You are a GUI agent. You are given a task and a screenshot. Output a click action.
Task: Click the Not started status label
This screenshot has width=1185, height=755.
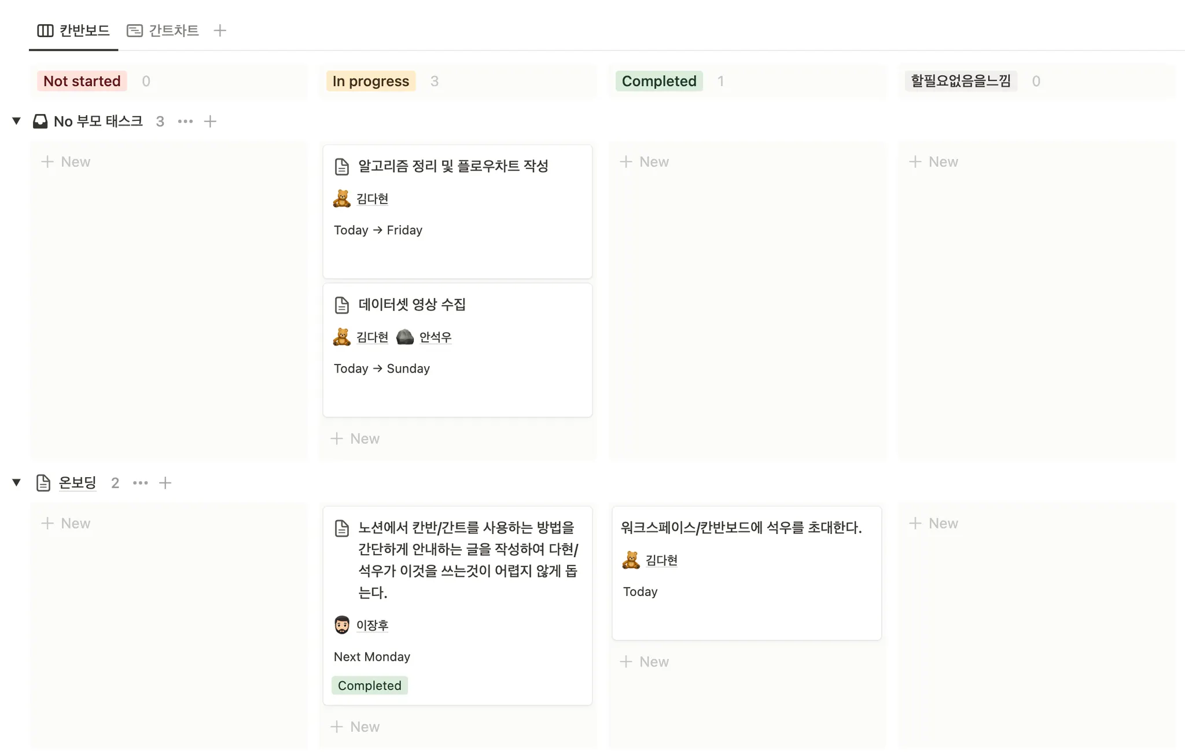pyautogui.click(x=82, y=81)
